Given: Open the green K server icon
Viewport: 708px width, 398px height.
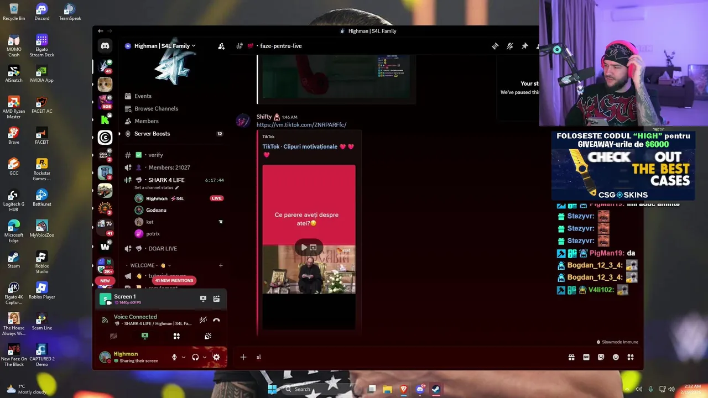Looking at the screenshot, I should pyautogui.click(x=105, y=119).
